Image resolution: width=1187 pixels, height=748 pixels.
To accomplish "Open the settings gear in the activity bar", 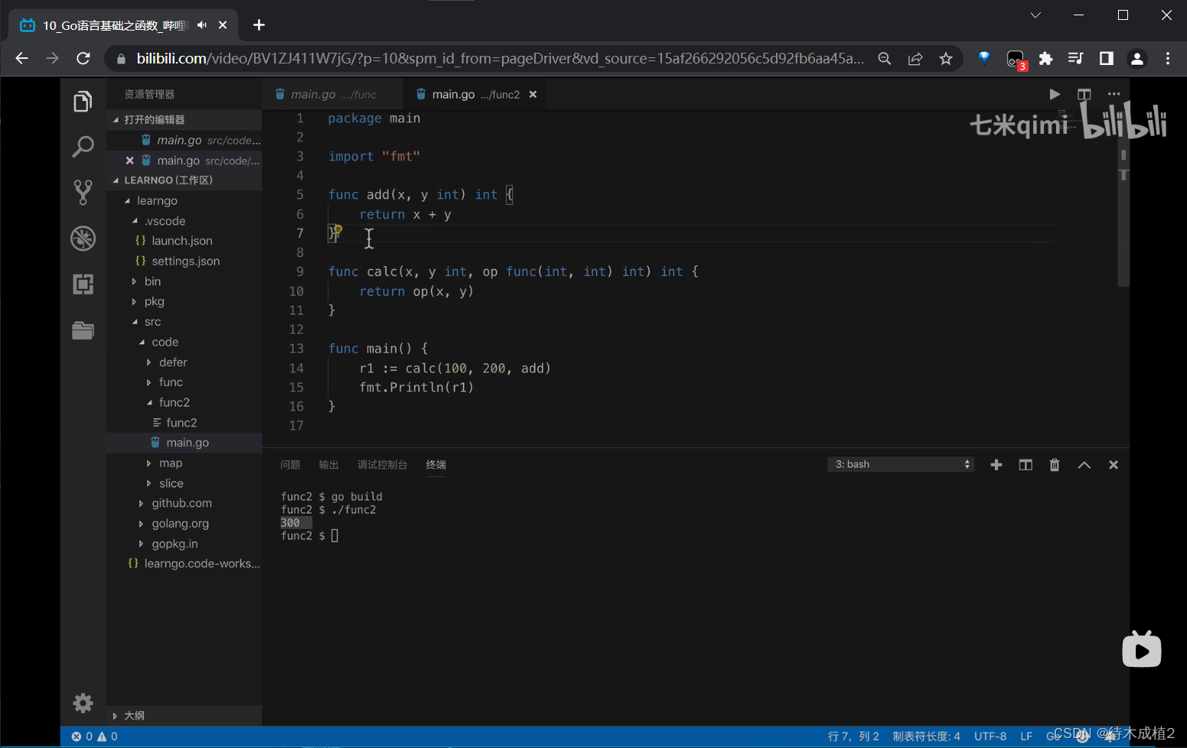I will coord(83,703).
